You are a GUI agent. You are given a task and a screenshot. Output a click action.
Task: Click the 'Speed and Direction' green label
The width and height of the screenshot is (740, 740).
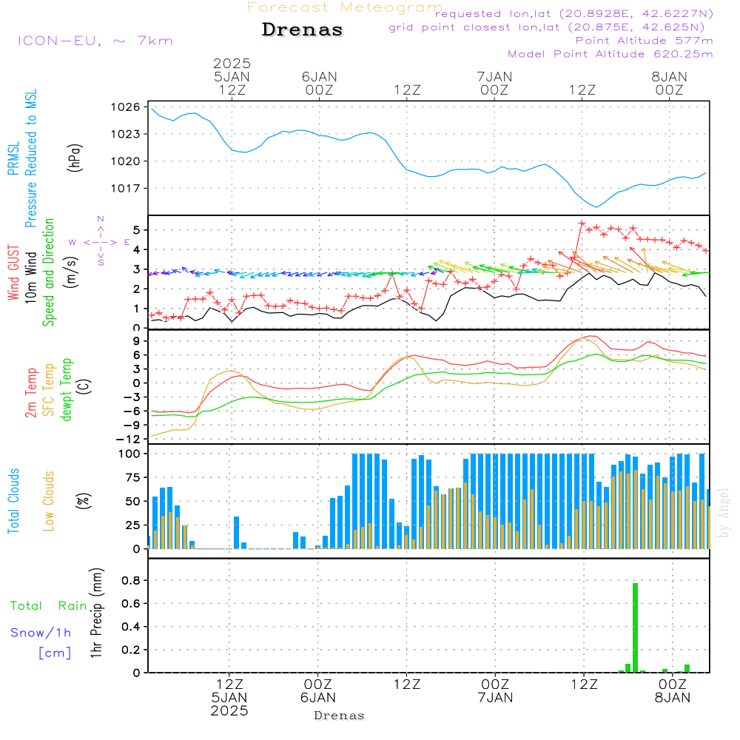(49, 272)
